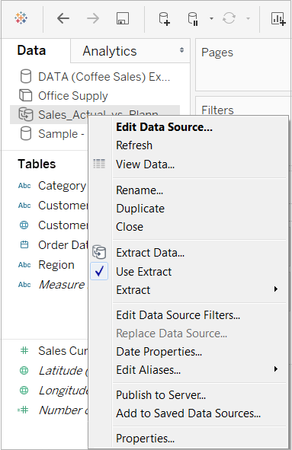This screenshot has height=450, width=292.
Task: Select the Region dimension field
Action: click(x=56, y=265)
